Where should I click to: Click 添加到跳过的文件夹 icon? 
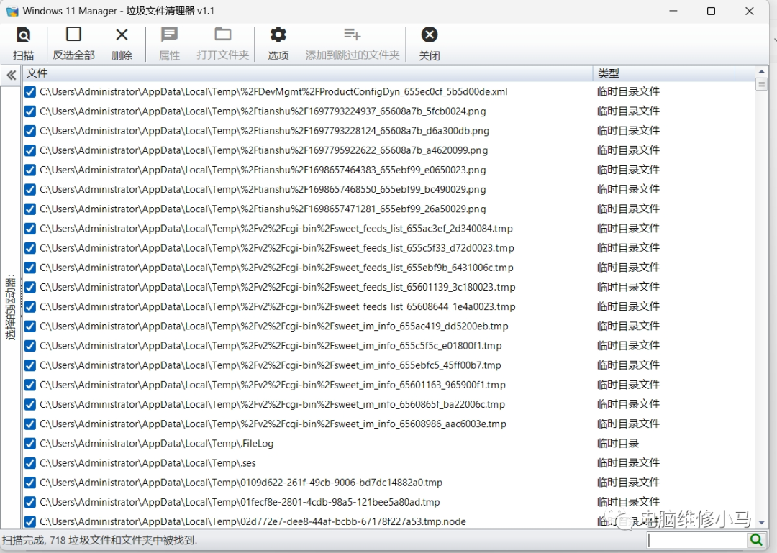click(x=353, y=35)
